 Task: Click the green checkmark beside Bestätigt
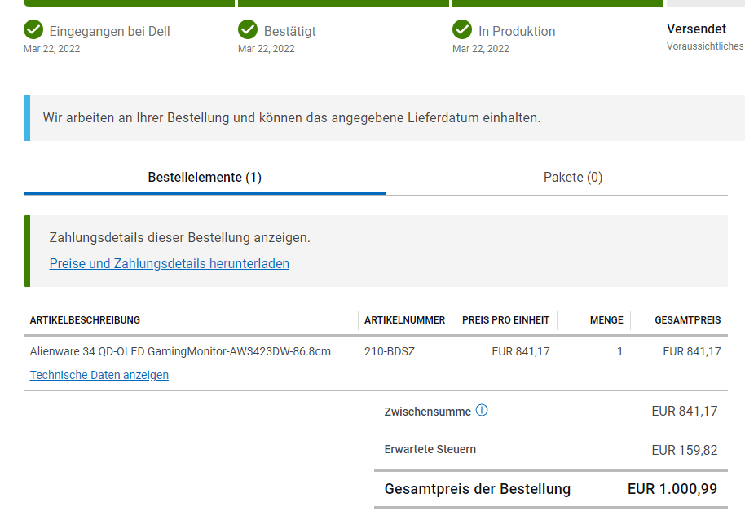tap(248, 29)
